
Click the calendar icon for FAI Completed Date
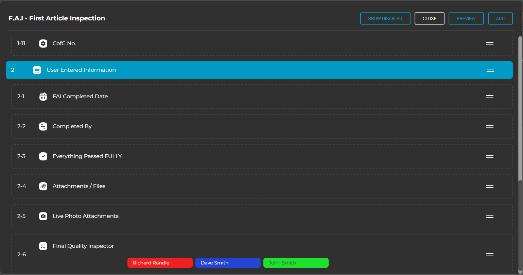[x=43, y=97]
